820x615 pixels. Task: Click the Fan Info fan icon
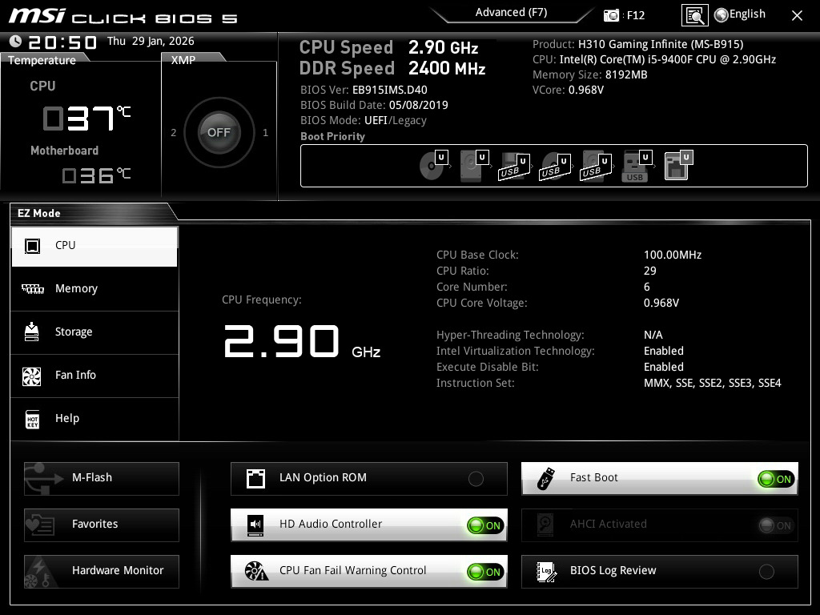click(x=32, y=376)
